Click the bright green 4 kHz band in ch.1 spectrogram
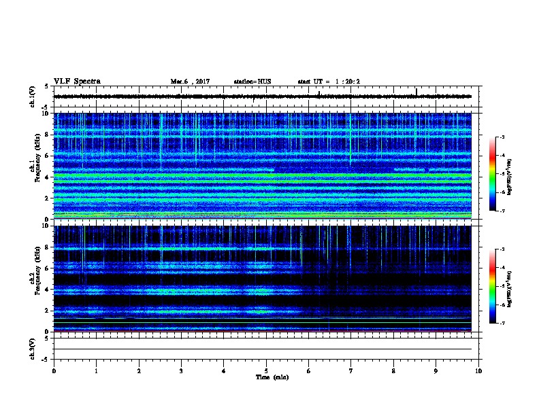The width and height of the screenshot is (539, 416). (263, 176)
